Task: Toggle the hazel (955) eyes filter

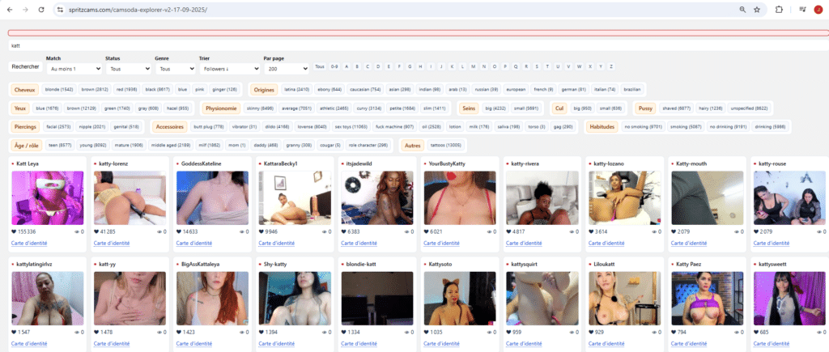Action: click(x=177, y=108)
